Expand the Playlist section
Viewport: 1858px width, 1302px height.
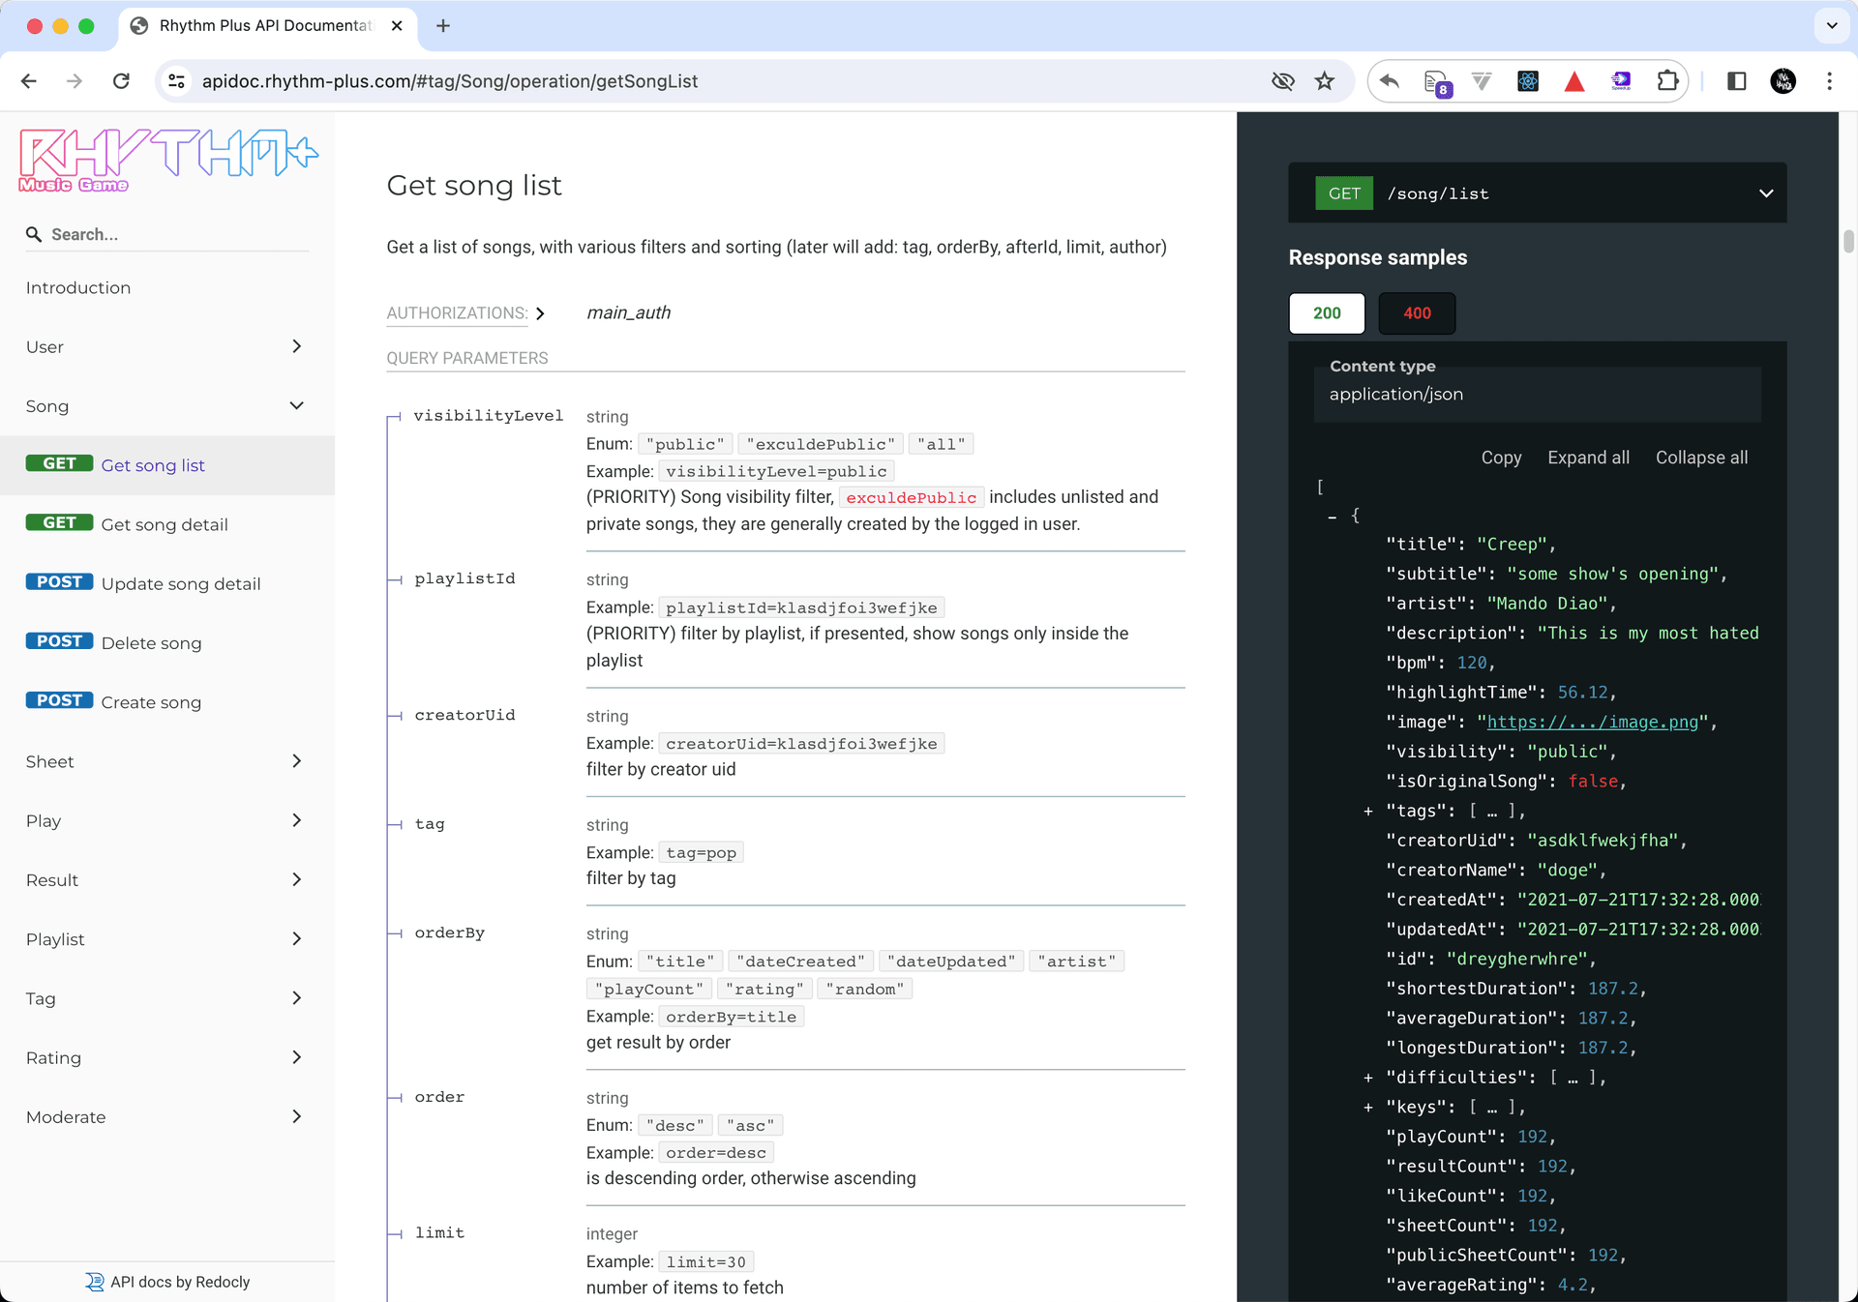click(296, 938)
